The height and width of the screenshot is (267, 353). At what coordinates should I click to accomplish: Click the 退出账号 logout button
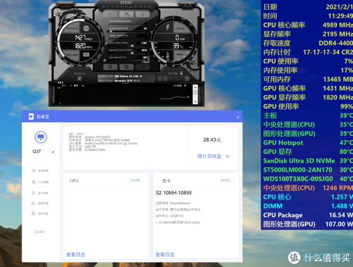[x=40, y=232]
